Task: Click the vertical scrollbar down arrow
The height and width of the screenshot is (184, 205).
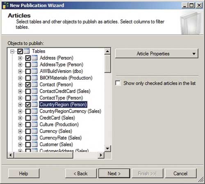Action: [x=107, y=148]
